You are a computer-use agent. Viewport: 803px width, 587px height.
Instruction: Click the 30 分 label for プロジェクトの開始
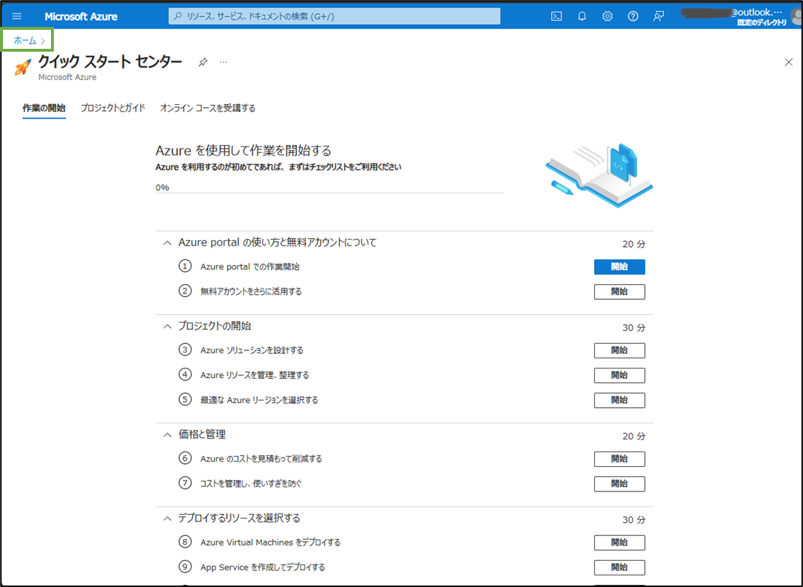tap(633, 328)
